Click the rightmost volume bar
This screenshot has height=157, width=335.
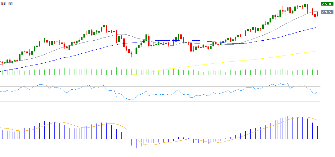click(318, 72)
